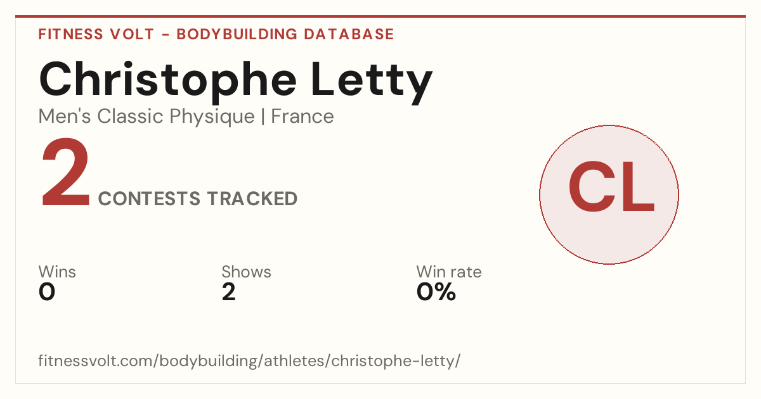Click the athlete name Christophe Letty

click(x=236, y=79)
